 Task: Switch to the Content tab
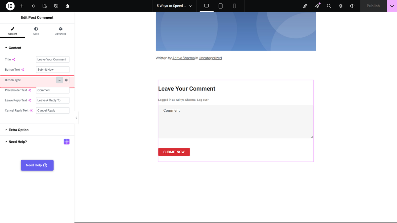click(x=13, y=31)
